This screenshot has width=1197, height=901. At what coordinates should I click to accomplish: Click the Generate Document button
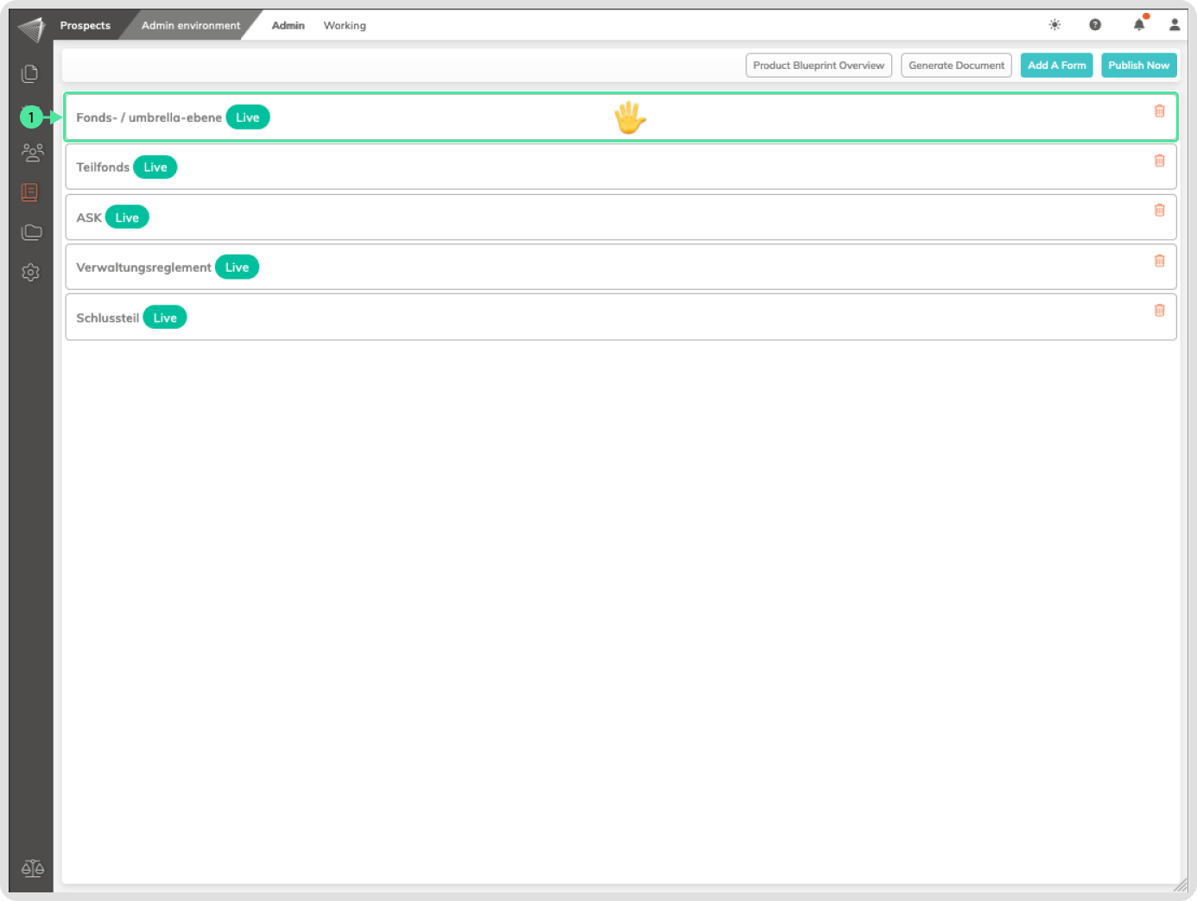[956, 66]
